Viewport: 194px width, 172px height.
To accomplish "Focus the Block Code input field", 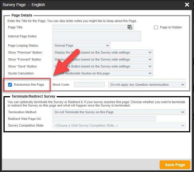I will point(89,85).
